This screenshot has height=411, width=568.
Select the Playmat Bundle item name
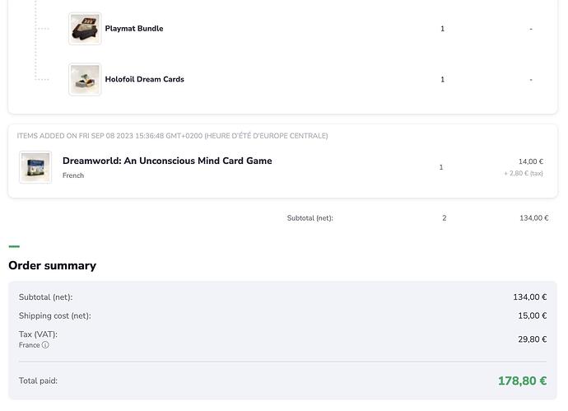(x=134, y=29)
